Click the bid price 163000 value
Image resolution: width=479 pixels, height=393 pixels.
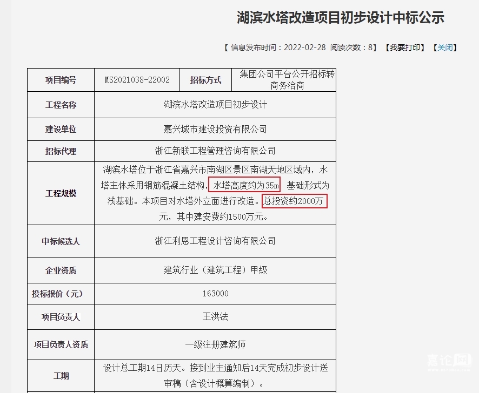(x=215, y=294)
